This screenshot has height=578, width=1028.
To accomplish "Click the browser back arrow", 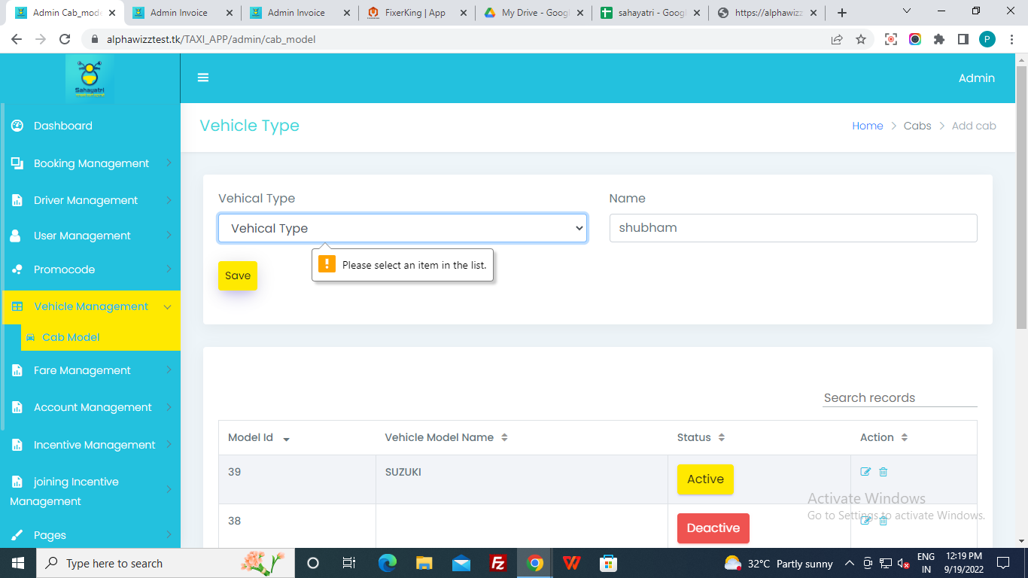I will pos(17,39).
